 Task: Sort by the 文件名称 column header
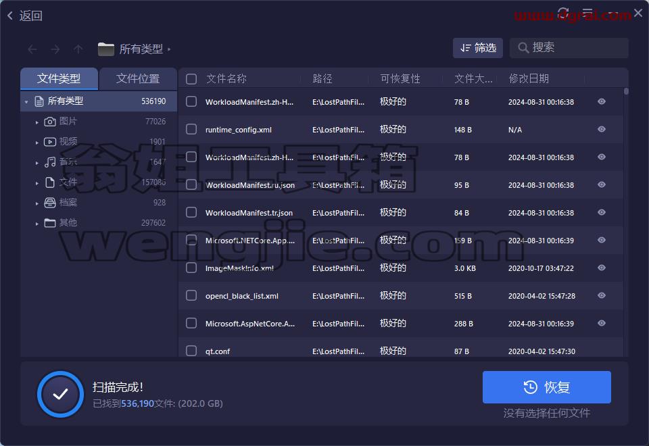click(x=226, y=78)
